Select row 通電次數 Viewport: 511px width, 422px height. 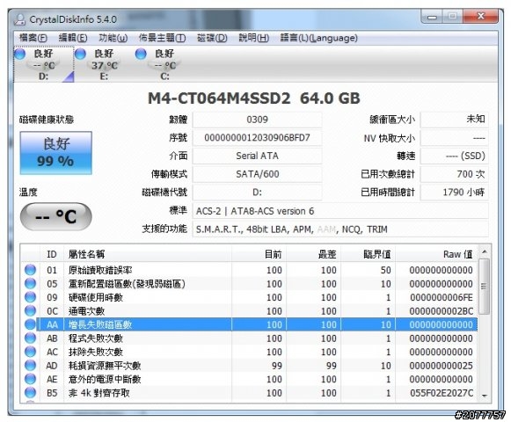pyautogui.click(x=250, y=311)
